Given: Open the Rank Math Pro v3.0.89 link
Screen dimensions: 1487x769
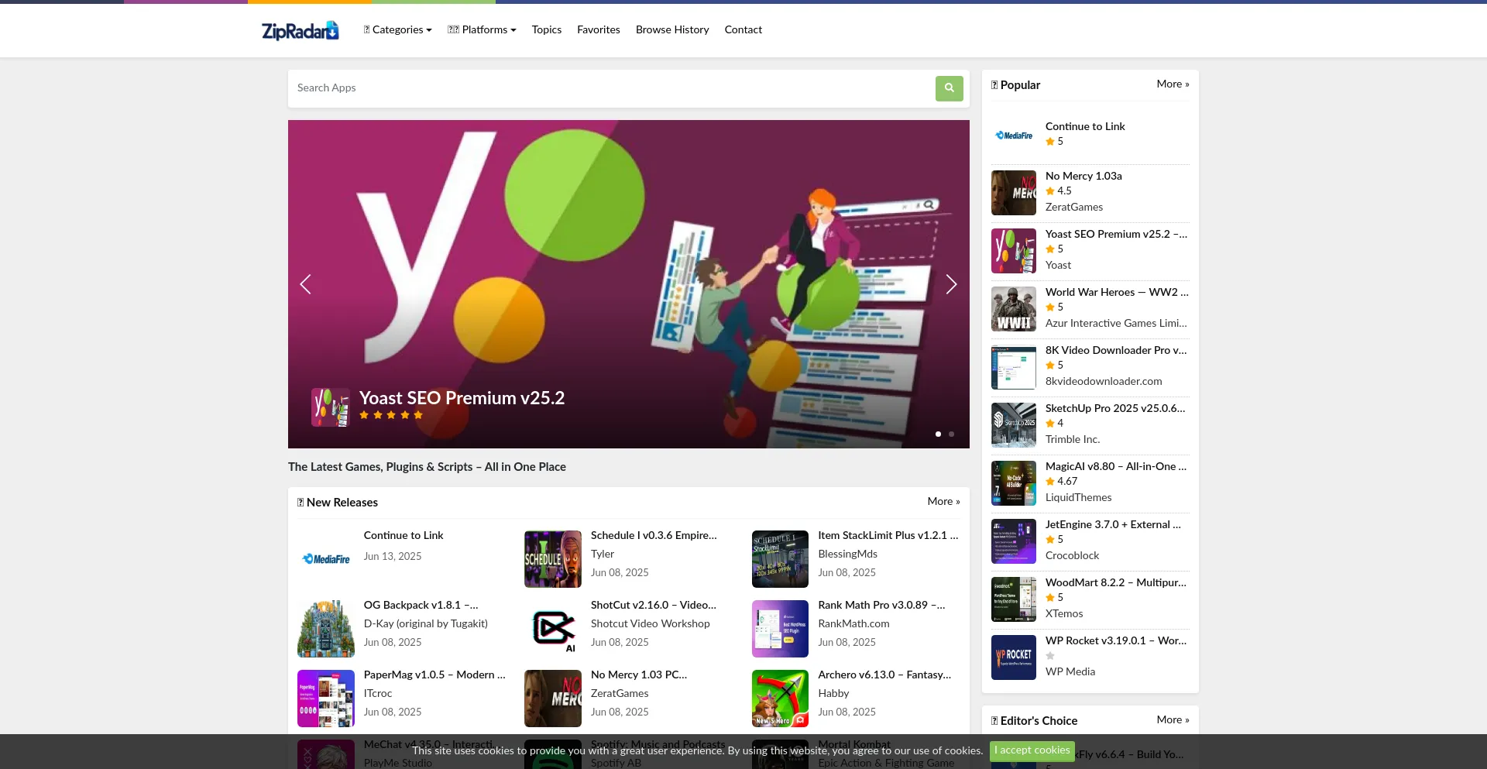Looking at the screenshot, I should [881, 605].
